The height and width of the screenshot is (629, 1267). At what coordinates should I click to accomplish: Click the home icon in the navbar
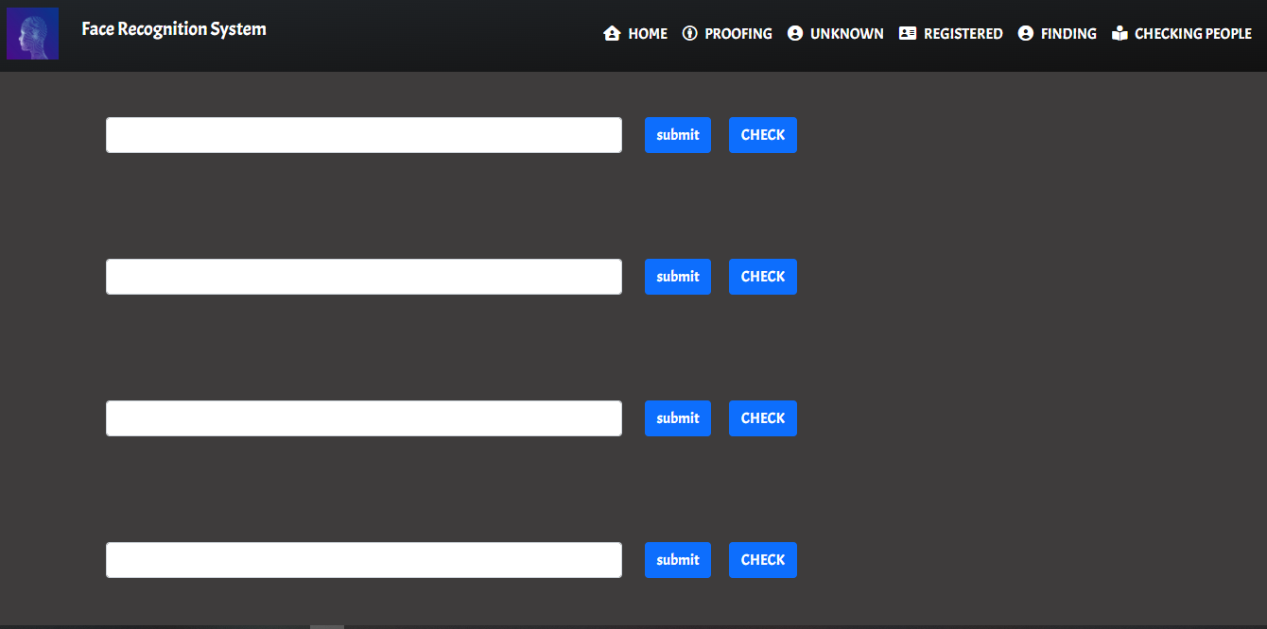tap(611, 33)
